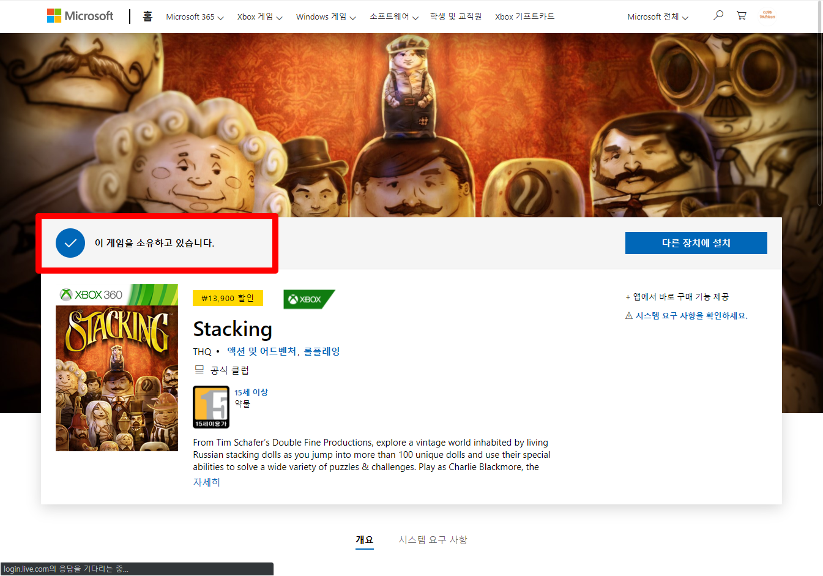Image resolution: width=823 pixels, height=576 pixels.
Task: Click the login.live.com status bar message
Action: pyautogui.click(x=66, y=569)
